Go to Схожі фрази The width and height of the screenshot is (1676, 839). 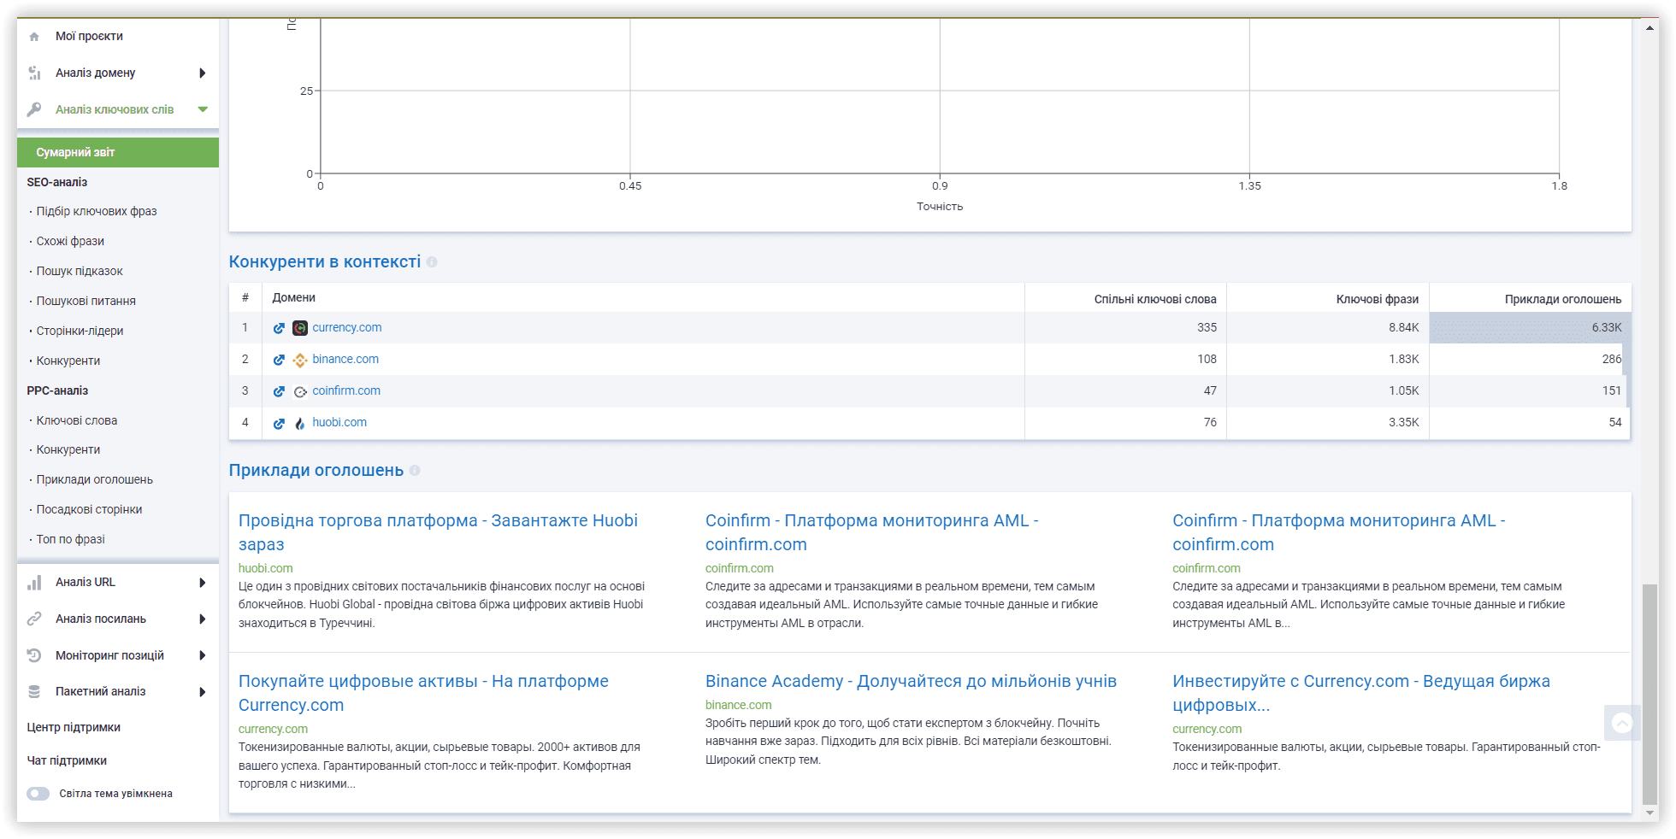tap(70, 241)
